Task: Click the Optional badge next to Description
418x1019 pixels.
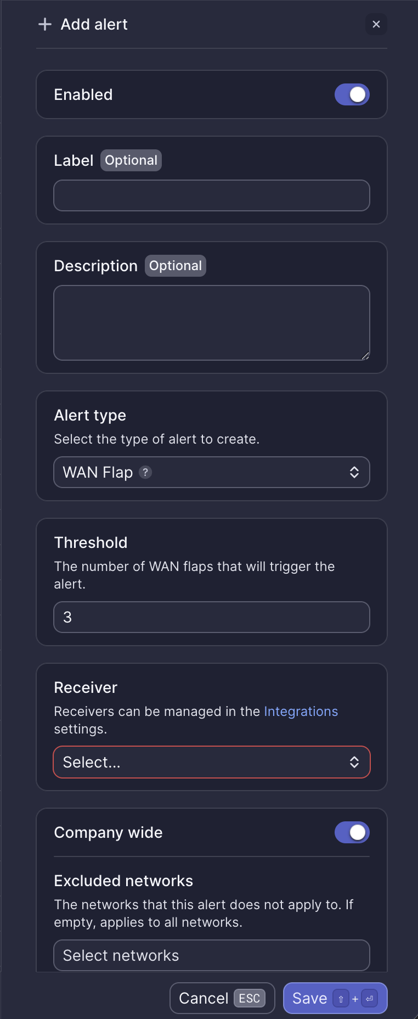Action: [175, 265]
